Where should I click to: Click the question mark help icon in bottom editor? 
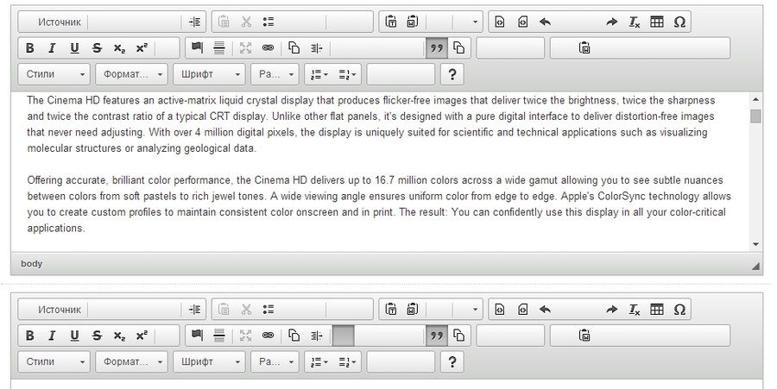click(452, 361)
